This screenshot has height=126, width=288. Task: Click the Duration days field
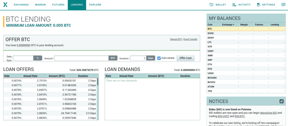(138, 58)
